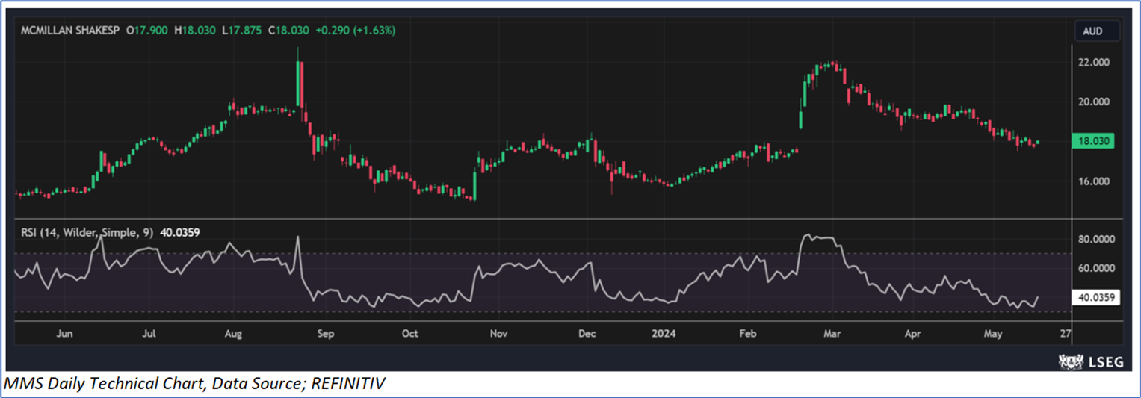Select Dec on the time axis
1141x398 pixels.
click(587, 334)
